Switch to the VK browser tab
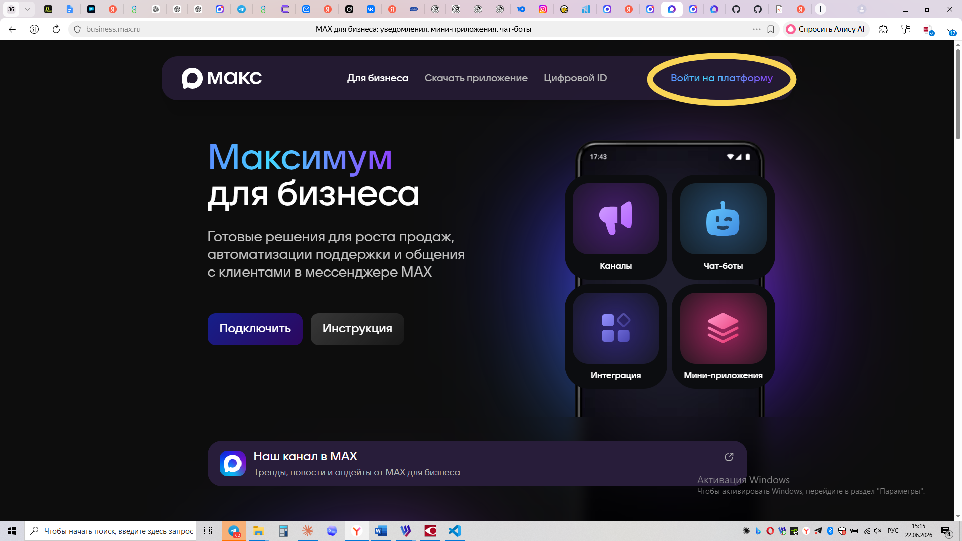 (371, 9)
